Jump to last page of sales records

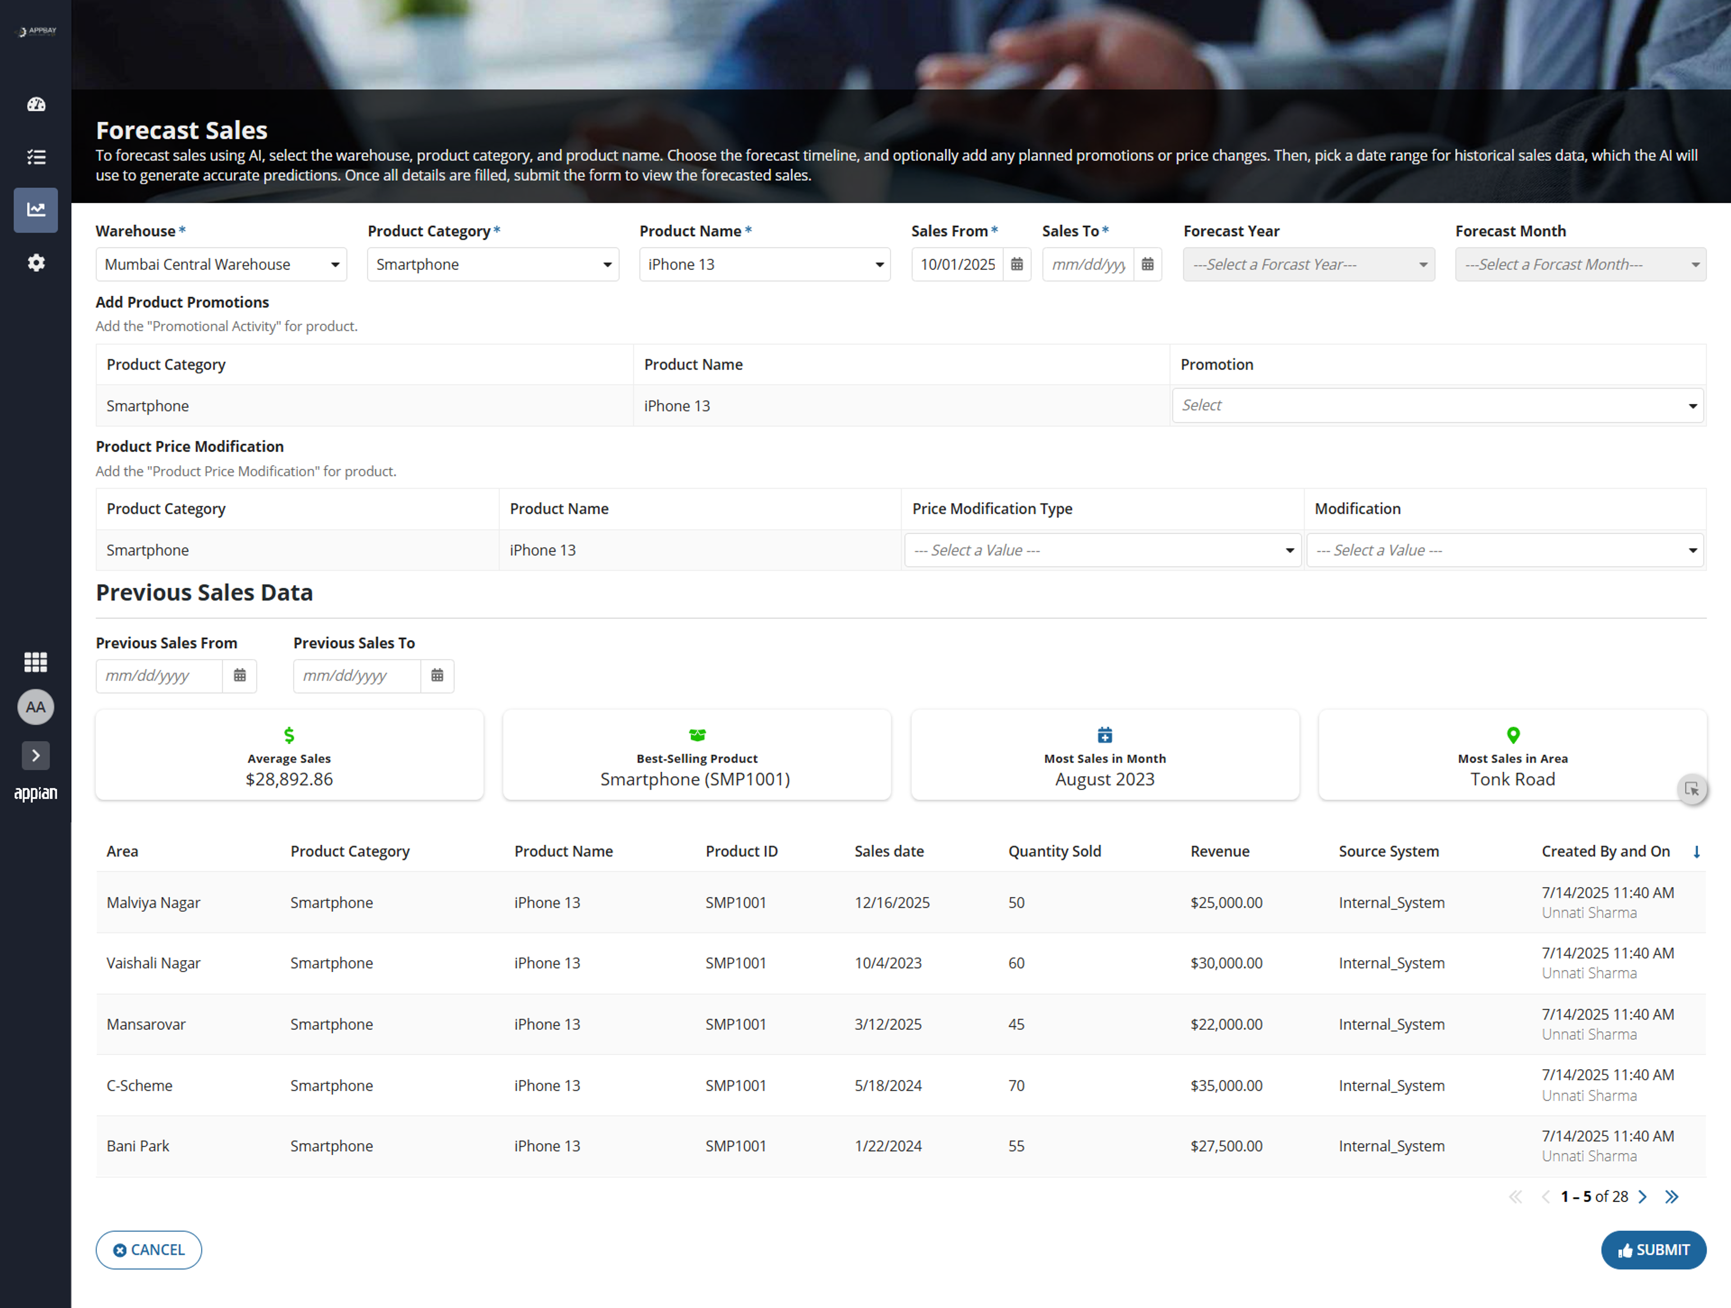pos(1671,1197)
